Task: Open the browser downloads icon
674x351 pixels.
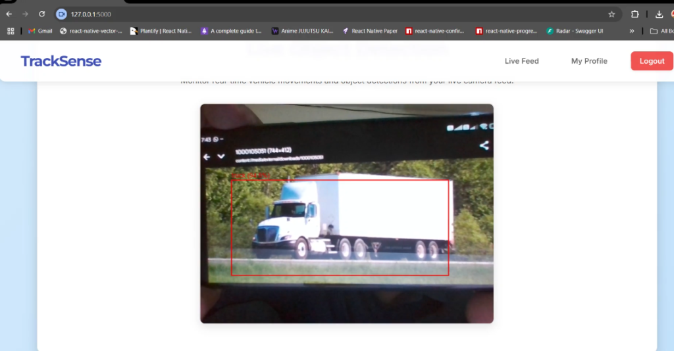Action: 659,14
